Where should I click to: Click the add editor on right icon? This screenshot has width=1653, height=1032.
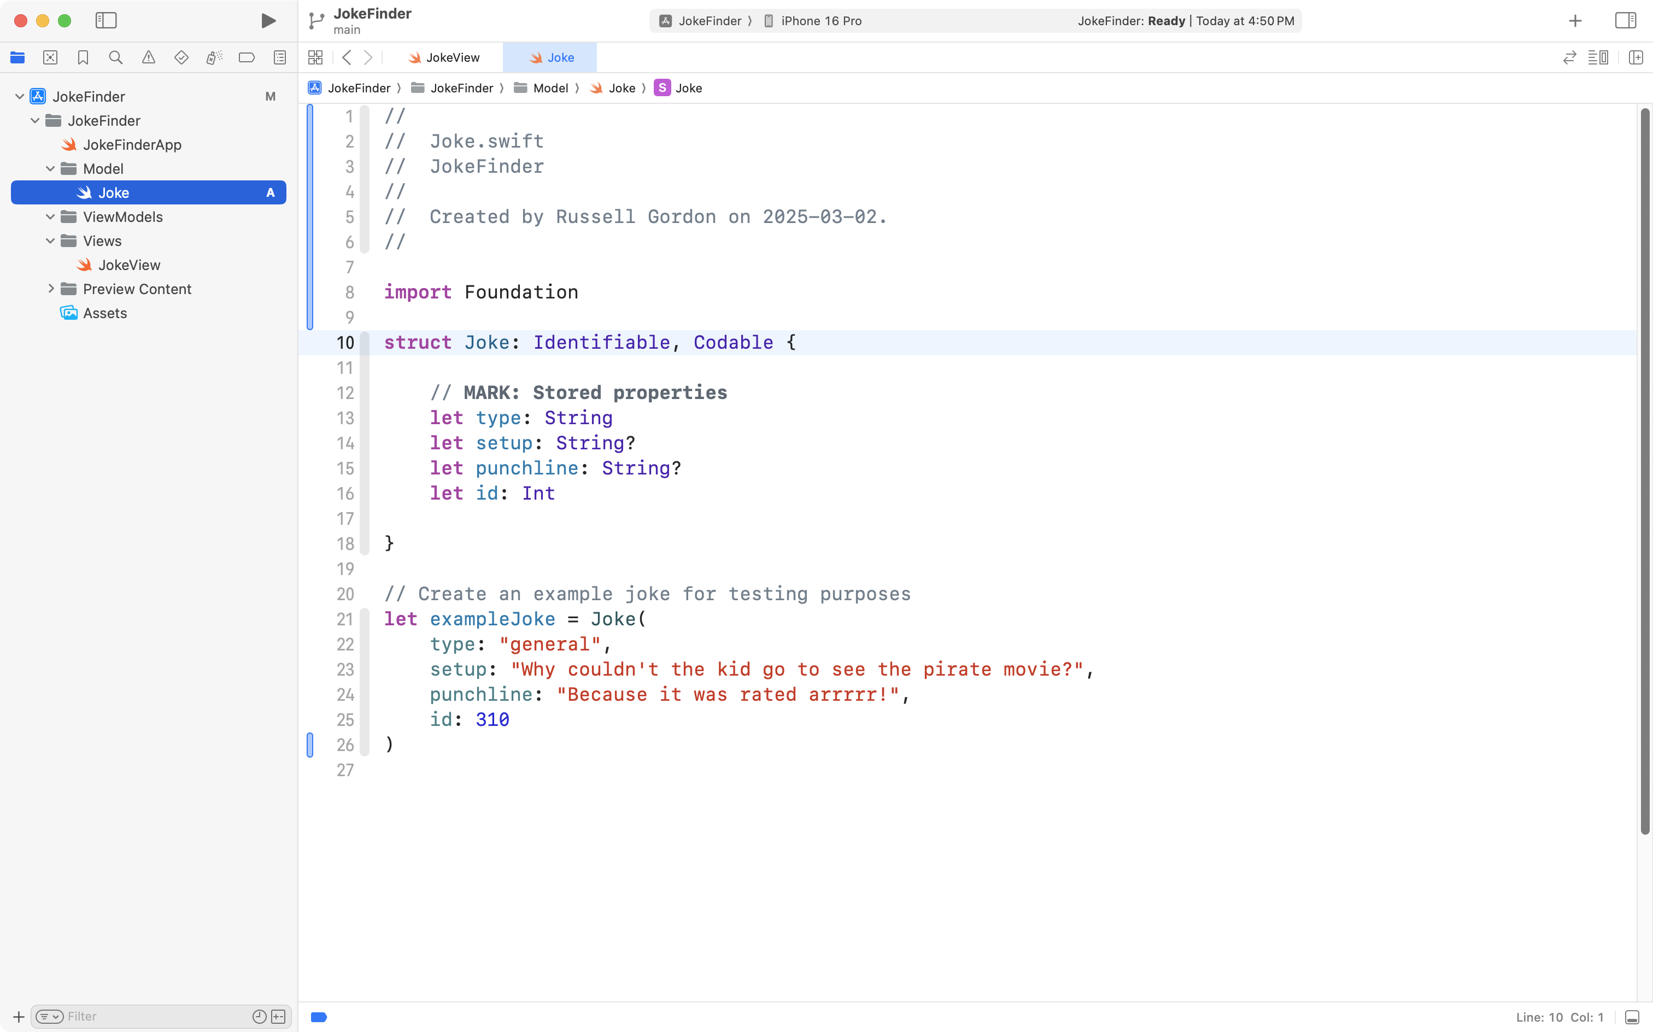[1636, 57]
